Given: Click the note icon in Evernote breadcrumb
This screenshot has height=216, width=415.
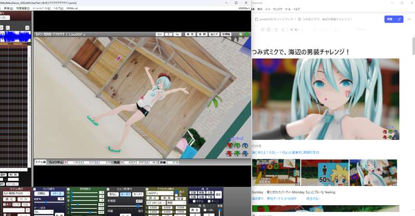Looking at the screenshot, I should coord(299,19).
